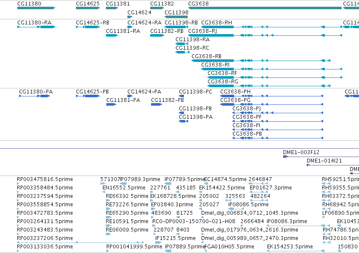Click protein label CG14625-PB
Viewport: 359px width, 253px height.
tap(92, 92)
